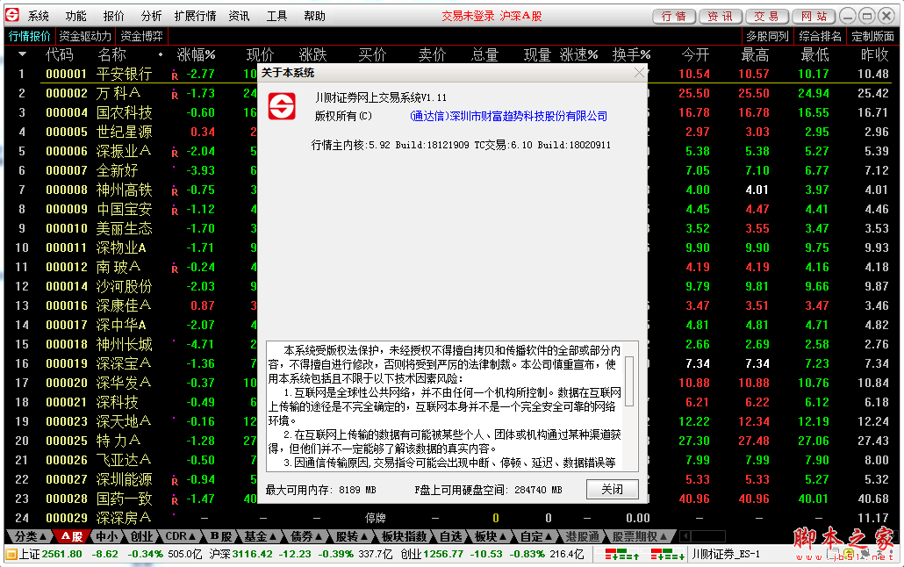Screen dimensions: 904x567
Task: Sort by the 今开 column header
Action: pos(695,54)
